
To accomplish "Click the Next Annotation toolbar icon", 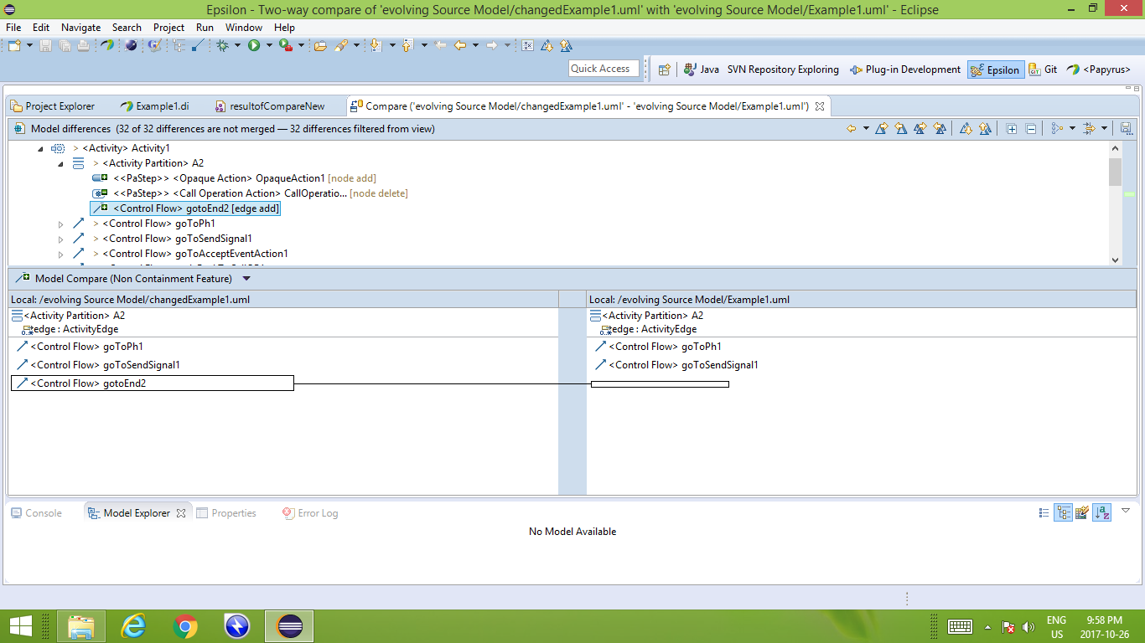I will pyautogui.click(x=376, y=45).
